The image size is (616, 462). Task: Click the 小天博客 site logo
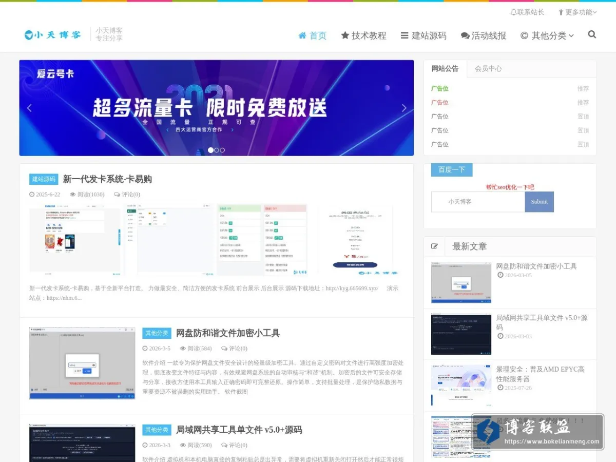coord(52,35)
